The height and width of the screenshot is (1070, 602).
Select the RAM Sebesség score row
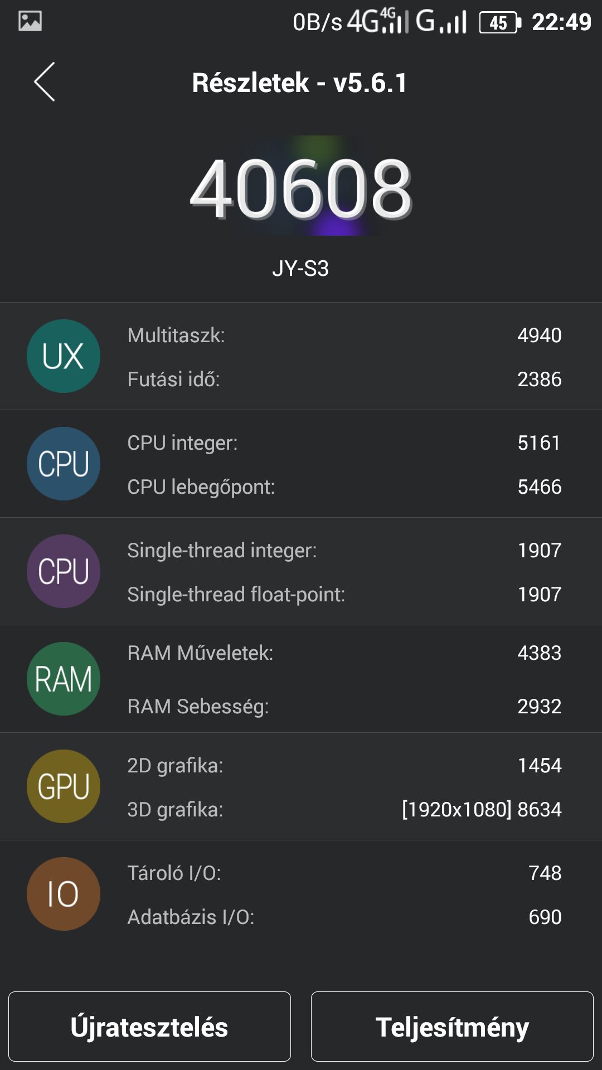pos(344,706)
